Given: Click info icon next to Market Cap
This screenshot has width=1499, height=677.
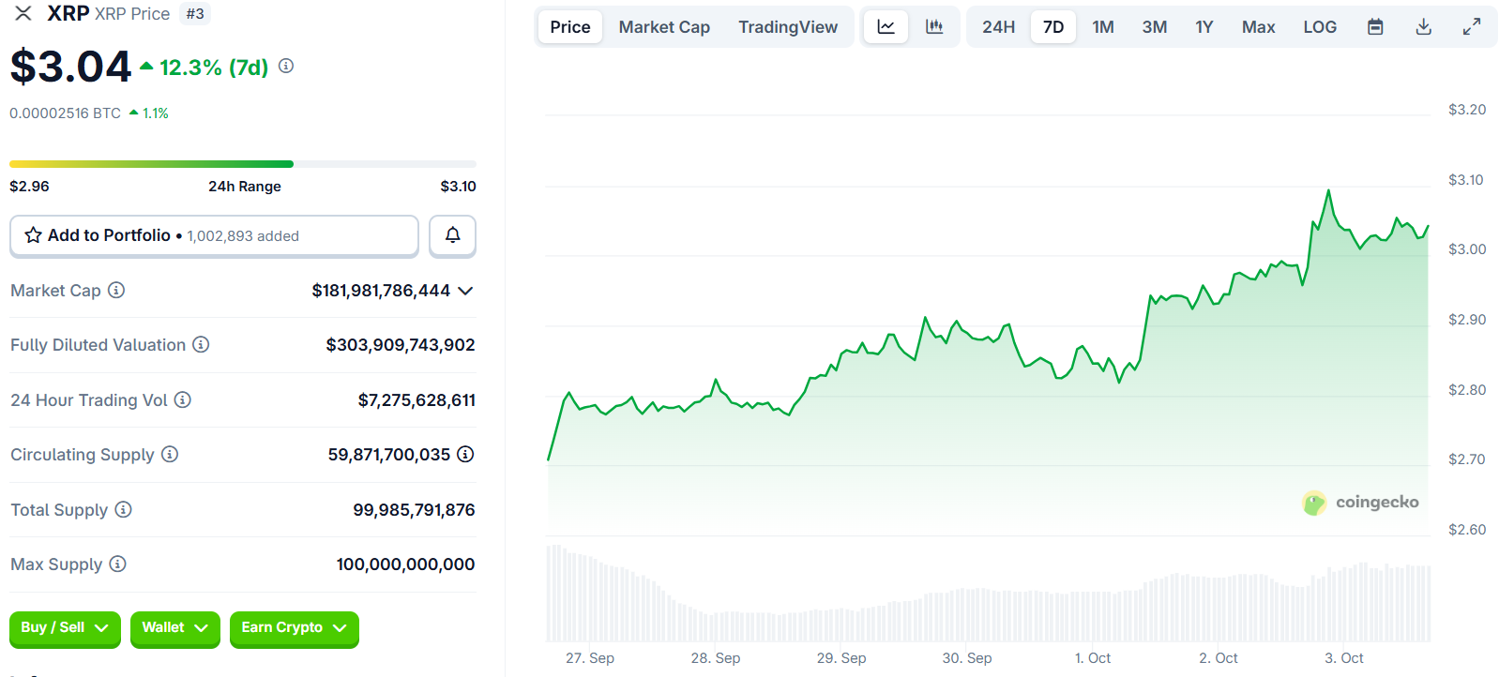Looking at the screenshot, I should (x=116, y=291).
